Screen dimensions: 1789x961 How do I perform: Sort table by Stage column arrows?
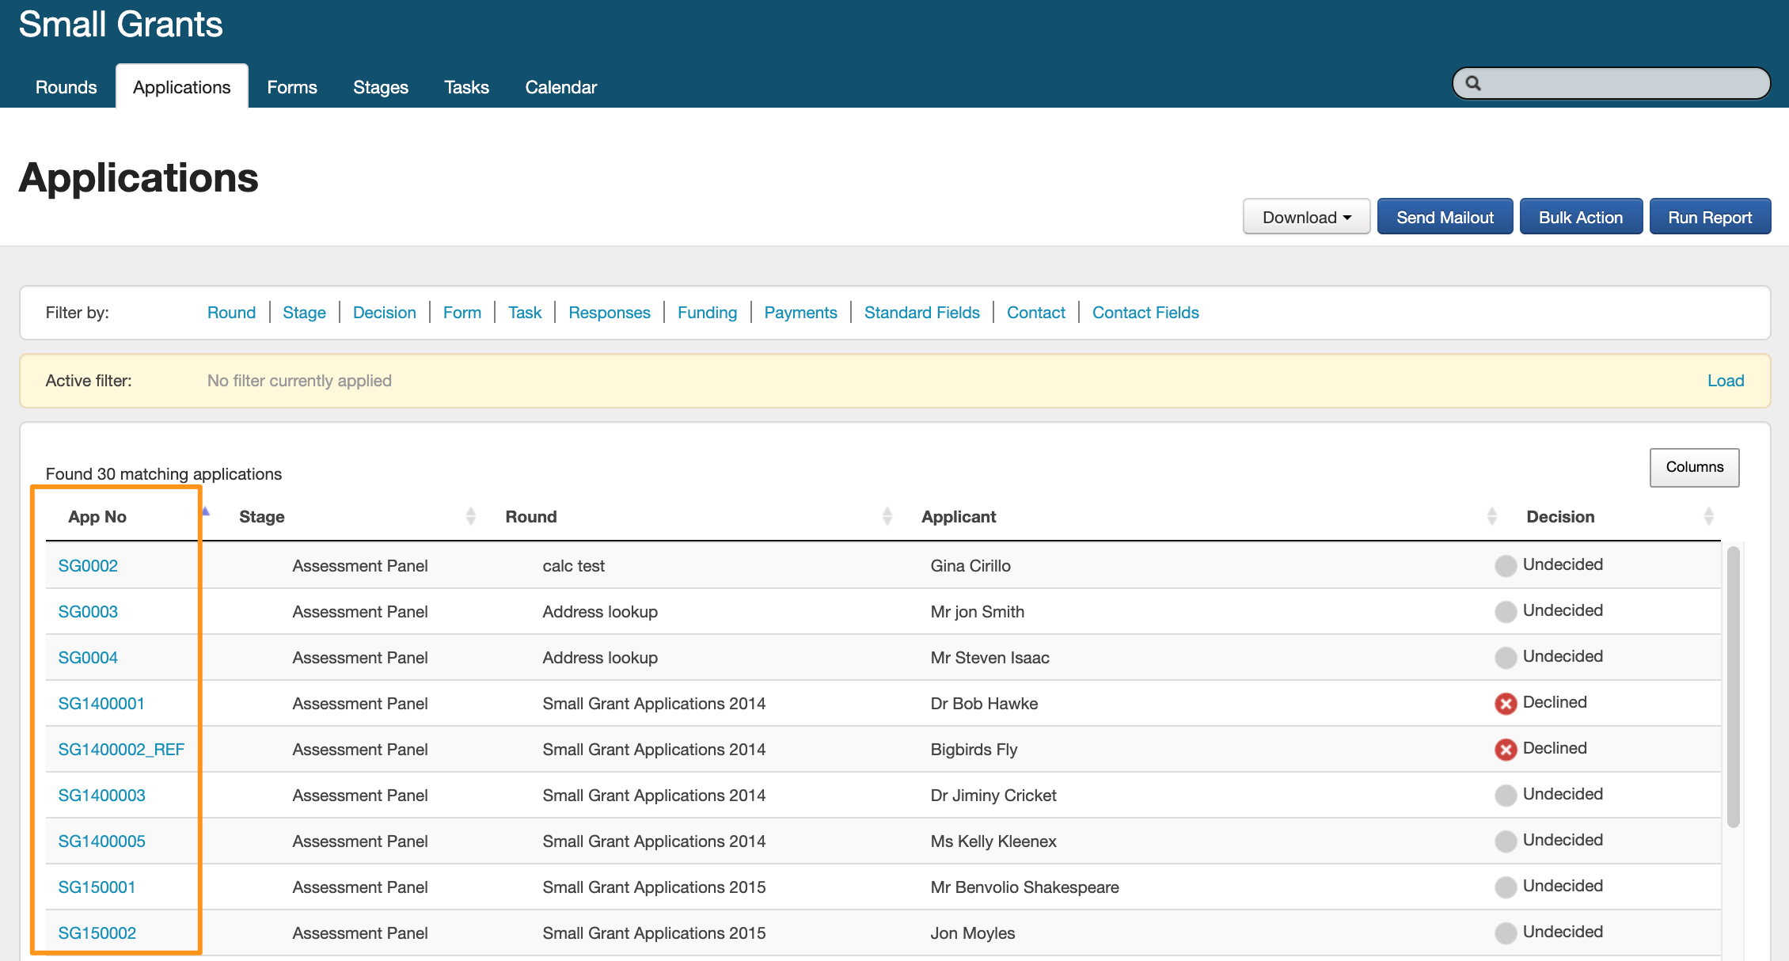471,516
